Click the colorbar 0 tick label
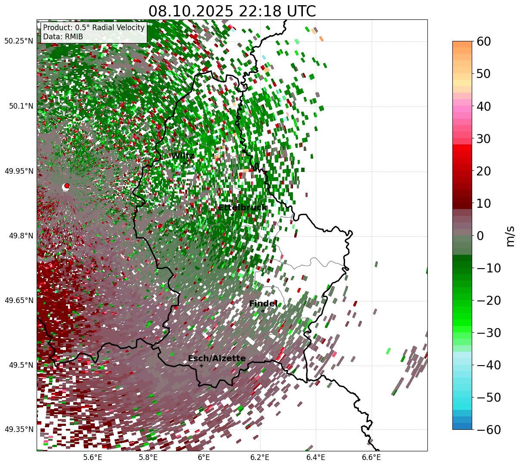Viewport: 520px width, 466px height. 480,235
